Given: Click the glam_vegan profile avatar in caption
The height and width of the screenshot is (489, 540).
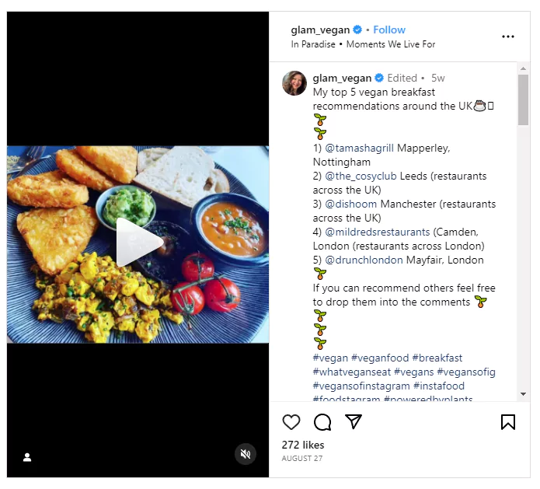Looking at the screenshot, I should click(294, 82).
